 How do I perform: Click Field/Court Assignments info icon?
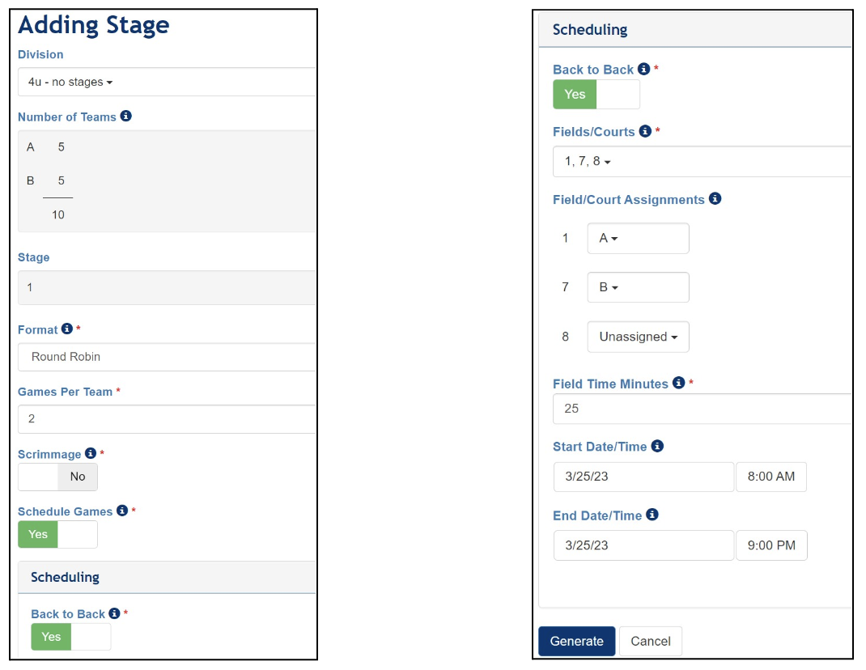pyautogui.click(x=715, y=199)
